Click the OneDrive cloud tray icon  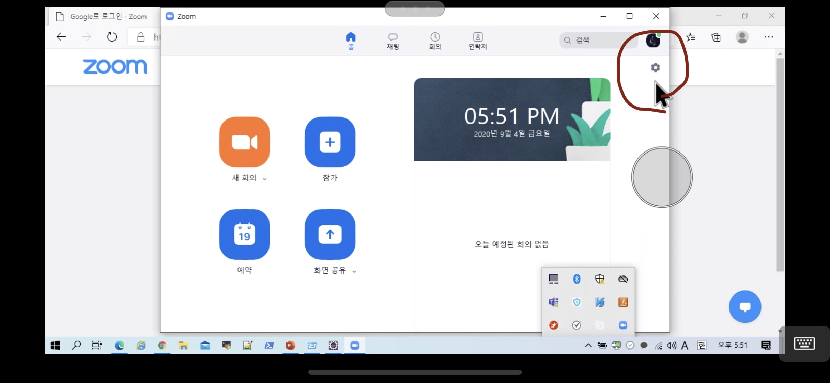point(623,279)
